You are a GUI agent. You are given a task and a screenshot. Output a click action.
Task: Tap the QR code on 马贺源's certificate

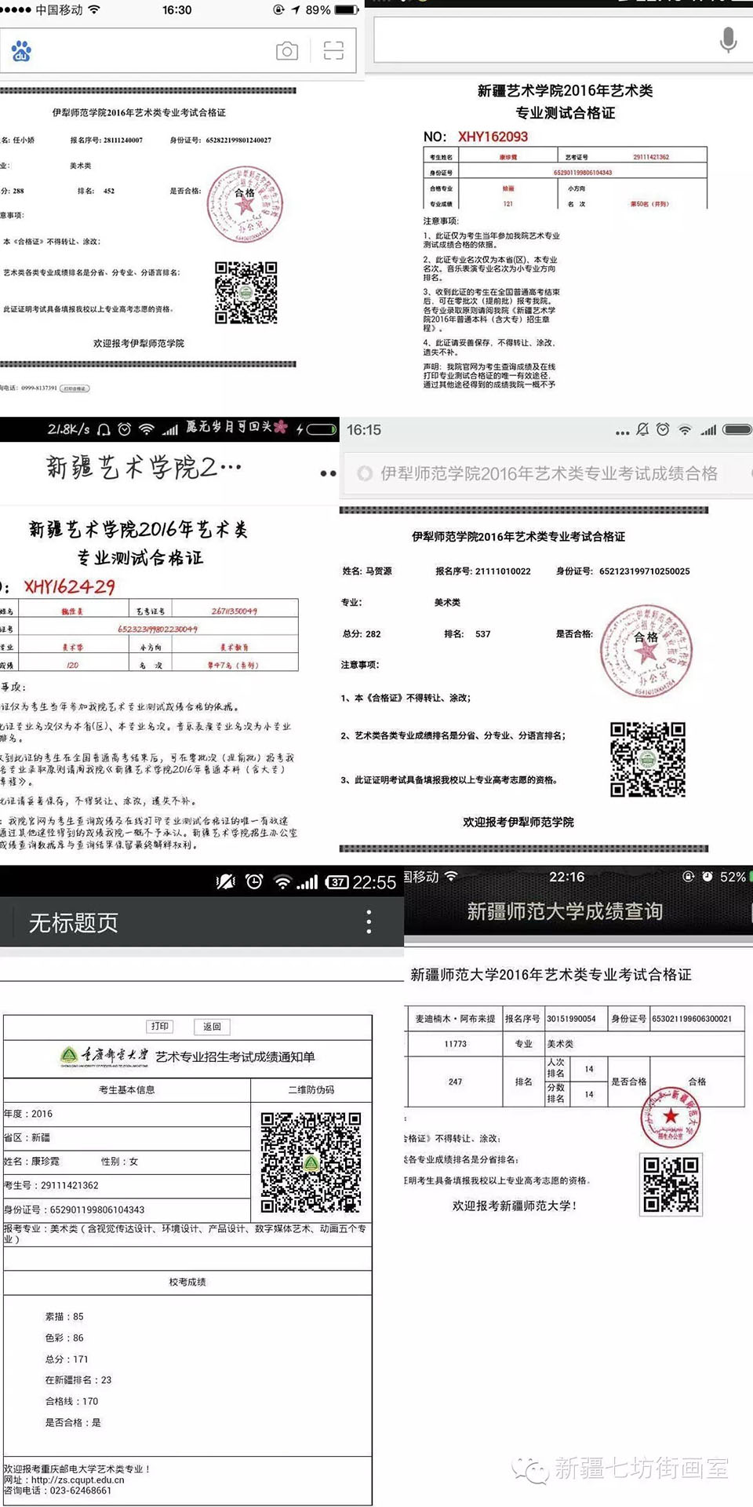(x=648, y=760)
